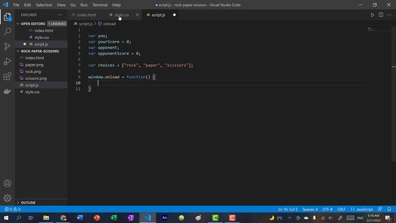Viewport: 396px width, 223px height.
Task: Select script.js under Open Editors
Action: pyautogui.click(x=41, y=44)
